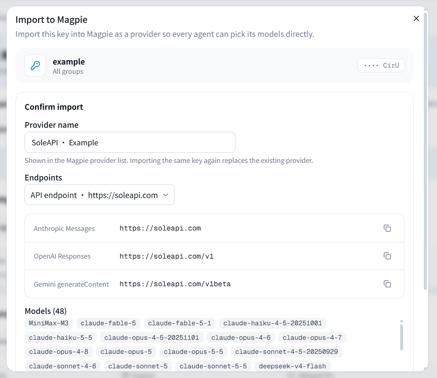Click the key icon beside example
Image resolution: width=437 pixels, height=378 pixels.
(x=35, y=65)
